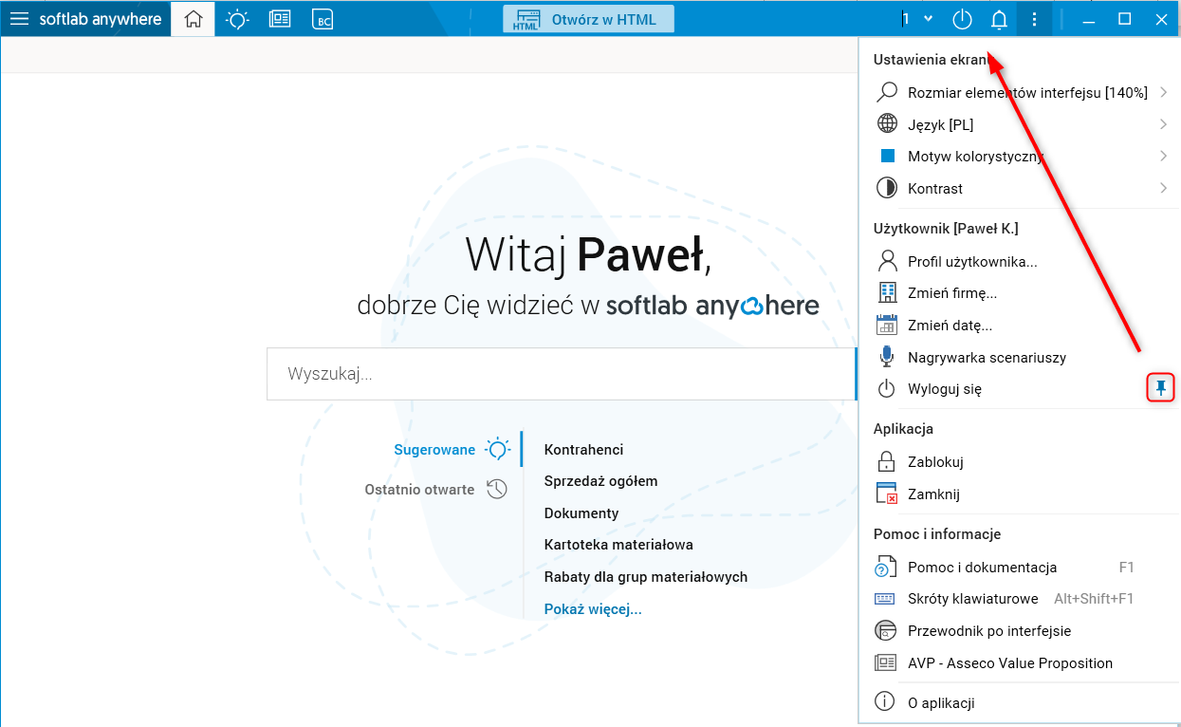1181x727 pixels.
Task: Click the info icon beside O aplikacji
Action: (885, 702)
